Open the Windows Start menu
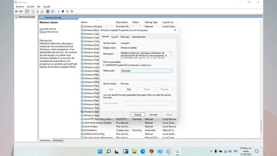Screen dimensions: 277x156 pyautogui.click(x=100, y=151)
